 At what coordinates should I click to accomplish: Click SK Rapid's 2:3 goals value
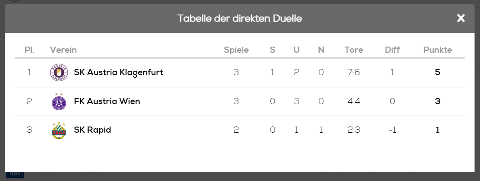354,130
